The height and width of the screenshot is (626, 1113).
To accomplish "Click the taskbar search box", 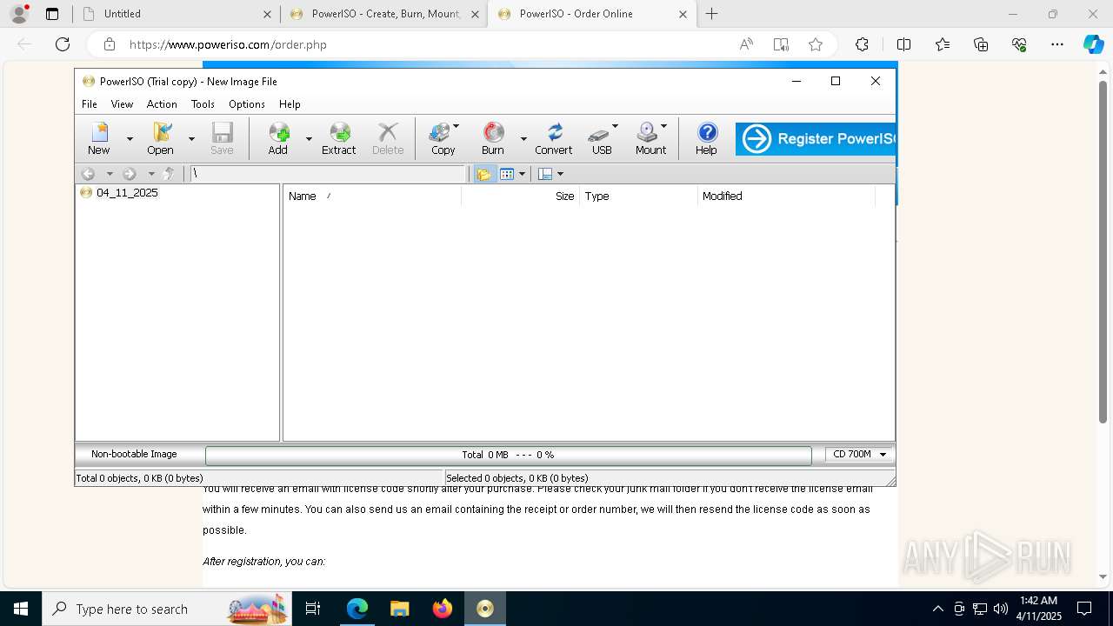I will [167, 609].
